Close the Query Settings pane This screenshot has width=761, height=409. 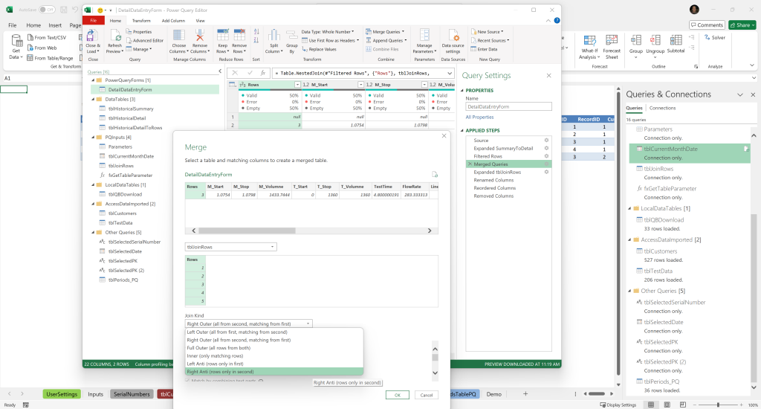pos(549,75)
